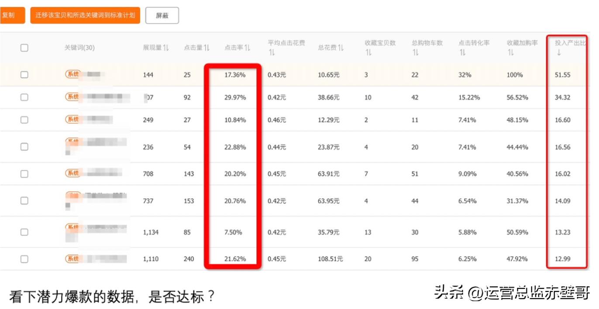Image resolution: width=599 pixels, height=309 pixels.
Task: Click the 系统 badge on the last keyword row
Action: tap(72, 259)
